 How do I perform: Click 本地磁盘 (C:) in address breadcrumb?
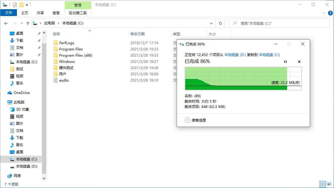click(x=73, y=23)
